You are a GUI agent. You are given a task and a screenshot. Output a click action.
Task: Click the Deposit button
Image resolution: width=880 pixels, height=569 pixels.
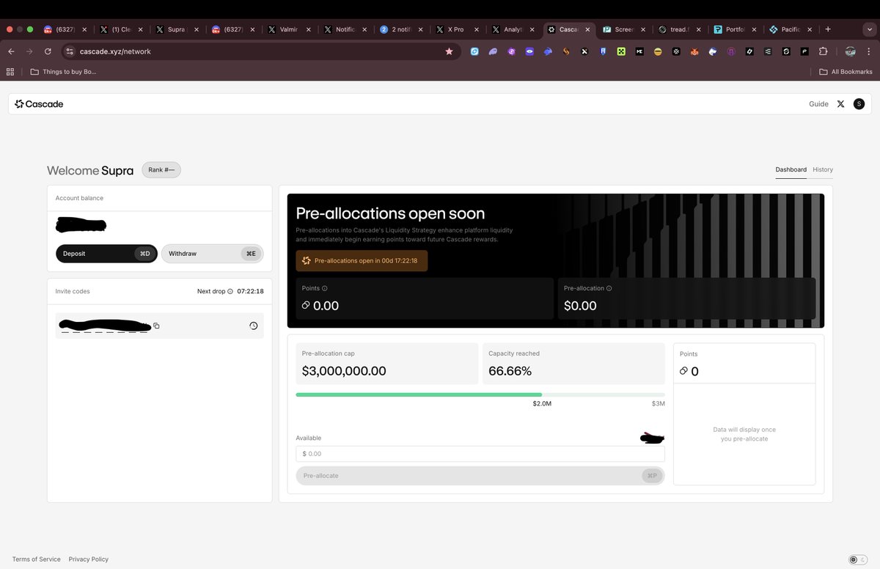point(106,254)
